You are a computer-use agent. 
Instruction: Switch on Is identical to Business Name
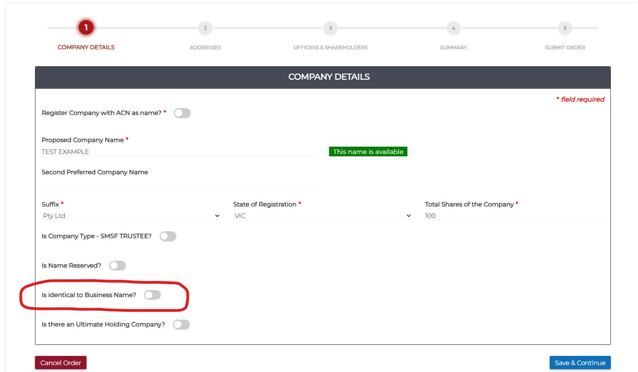click(152, 295)
